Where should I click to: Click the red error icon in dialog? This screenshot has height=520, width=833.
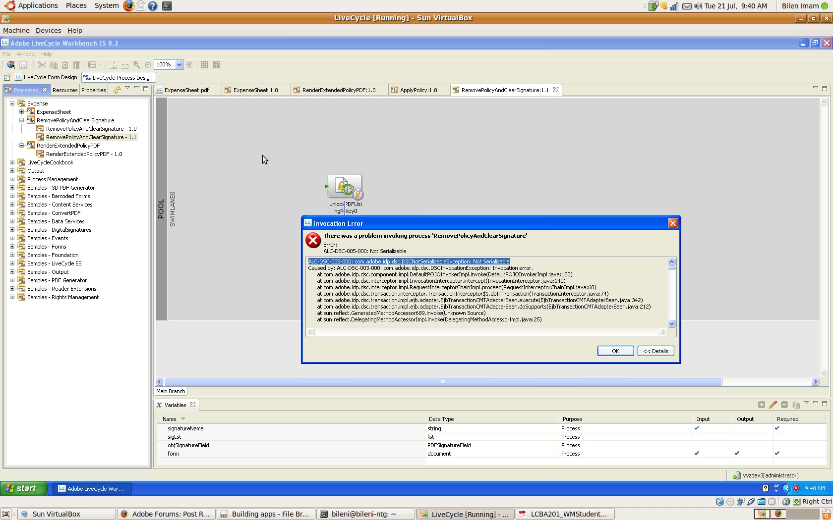313,241
